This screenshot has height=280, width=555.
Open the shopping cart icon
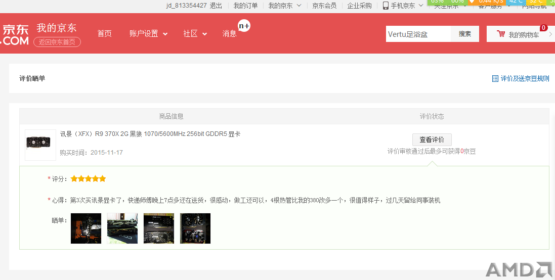tap(501, 34)
